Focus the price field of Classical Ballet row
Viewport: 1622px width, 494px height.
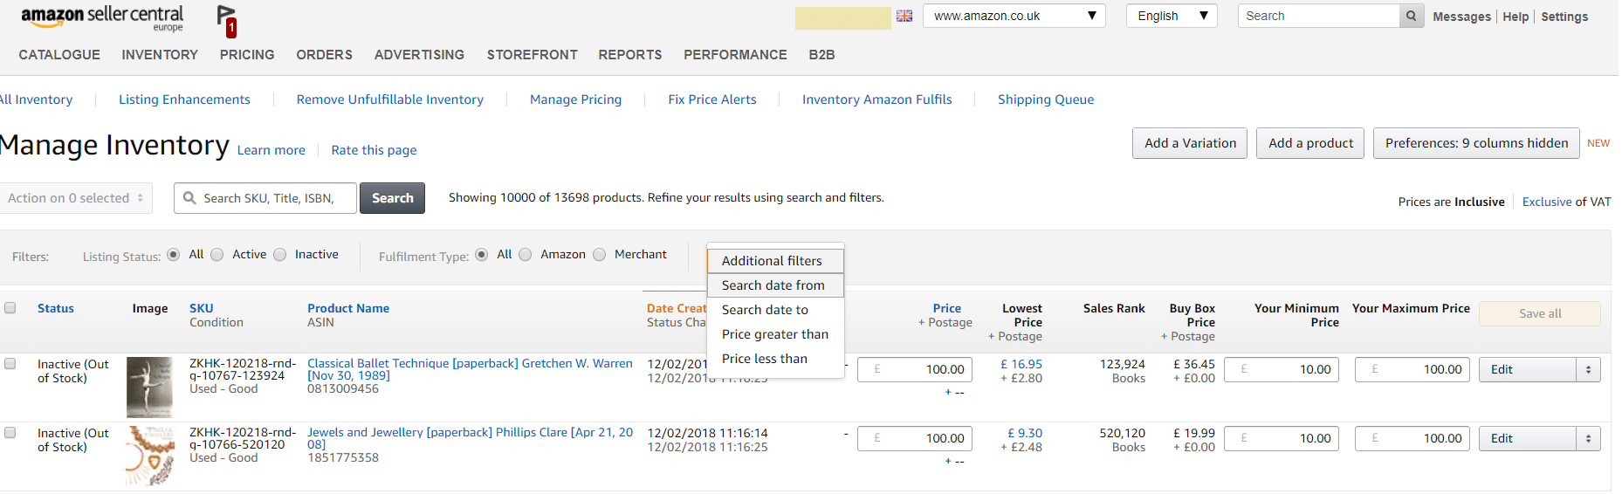point(914,369)
